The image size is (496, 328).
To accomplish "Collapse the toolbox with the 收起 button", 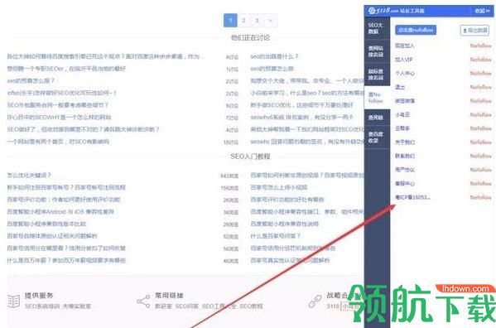I will [482, 11].
